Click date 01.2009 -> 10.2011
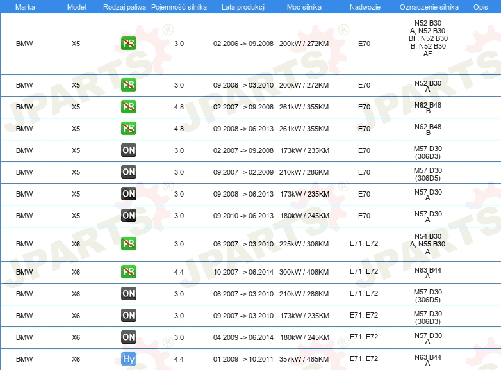 click(x=243, y=359)
